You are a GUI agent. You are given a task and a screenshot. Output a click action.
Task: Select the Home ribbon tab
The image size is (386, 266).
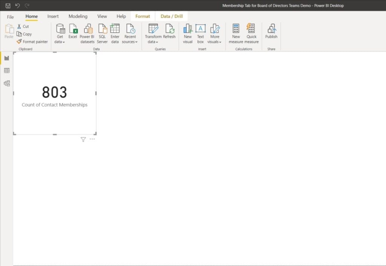[32, 17]
